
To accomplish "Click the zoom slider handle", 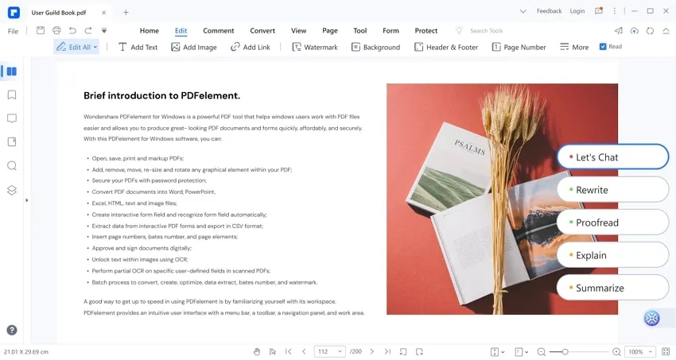I will pos(565,351).
